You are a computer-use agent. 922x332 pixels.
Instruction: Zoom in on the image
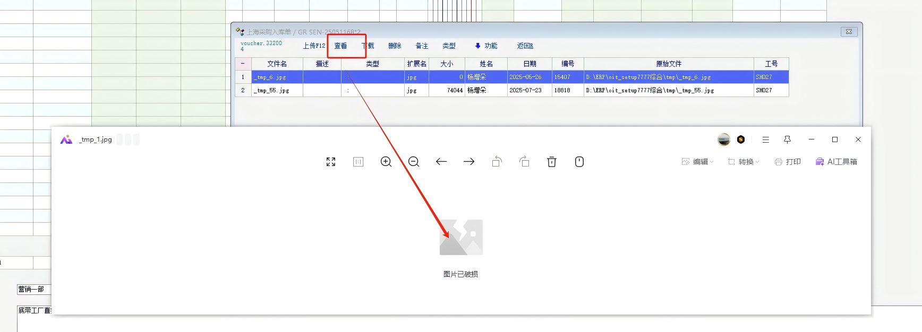pos(386,162)
